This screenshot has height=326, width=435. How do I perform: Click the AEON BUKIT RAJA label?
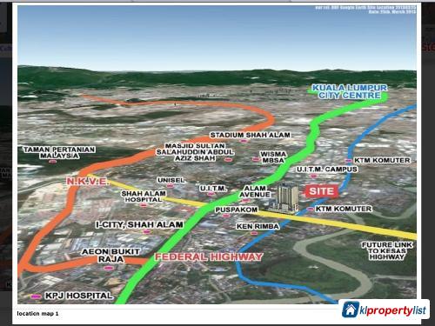click(110, 256)
